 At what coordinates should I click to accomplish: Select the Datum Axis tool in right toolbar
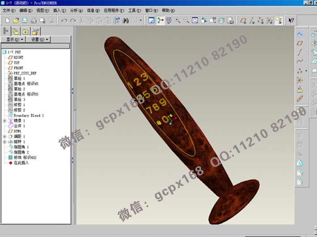(300, 52)
